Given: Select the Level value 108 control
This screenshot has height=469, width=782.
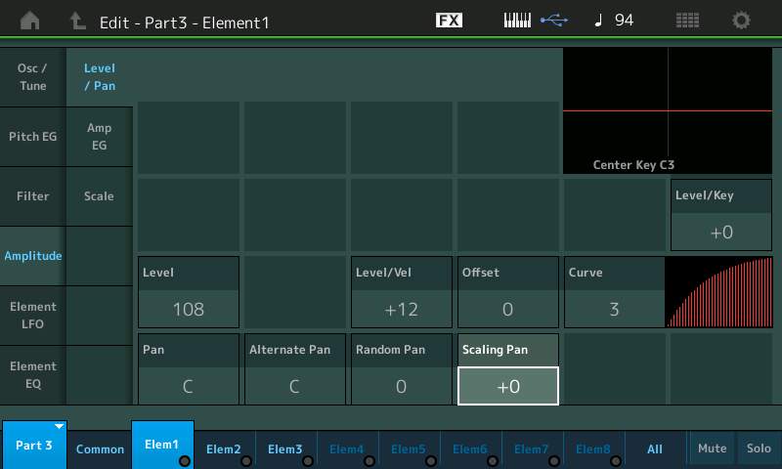Looking at the screenshot, I should 188,310.
